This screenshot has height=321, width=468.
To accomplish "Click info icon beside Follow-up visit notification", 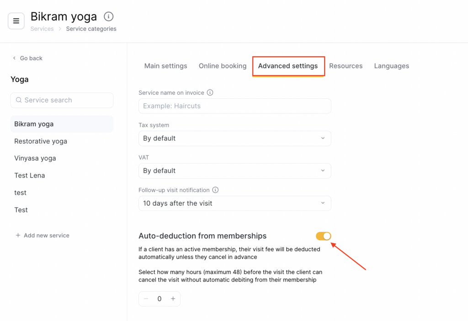I will (216, 190).
